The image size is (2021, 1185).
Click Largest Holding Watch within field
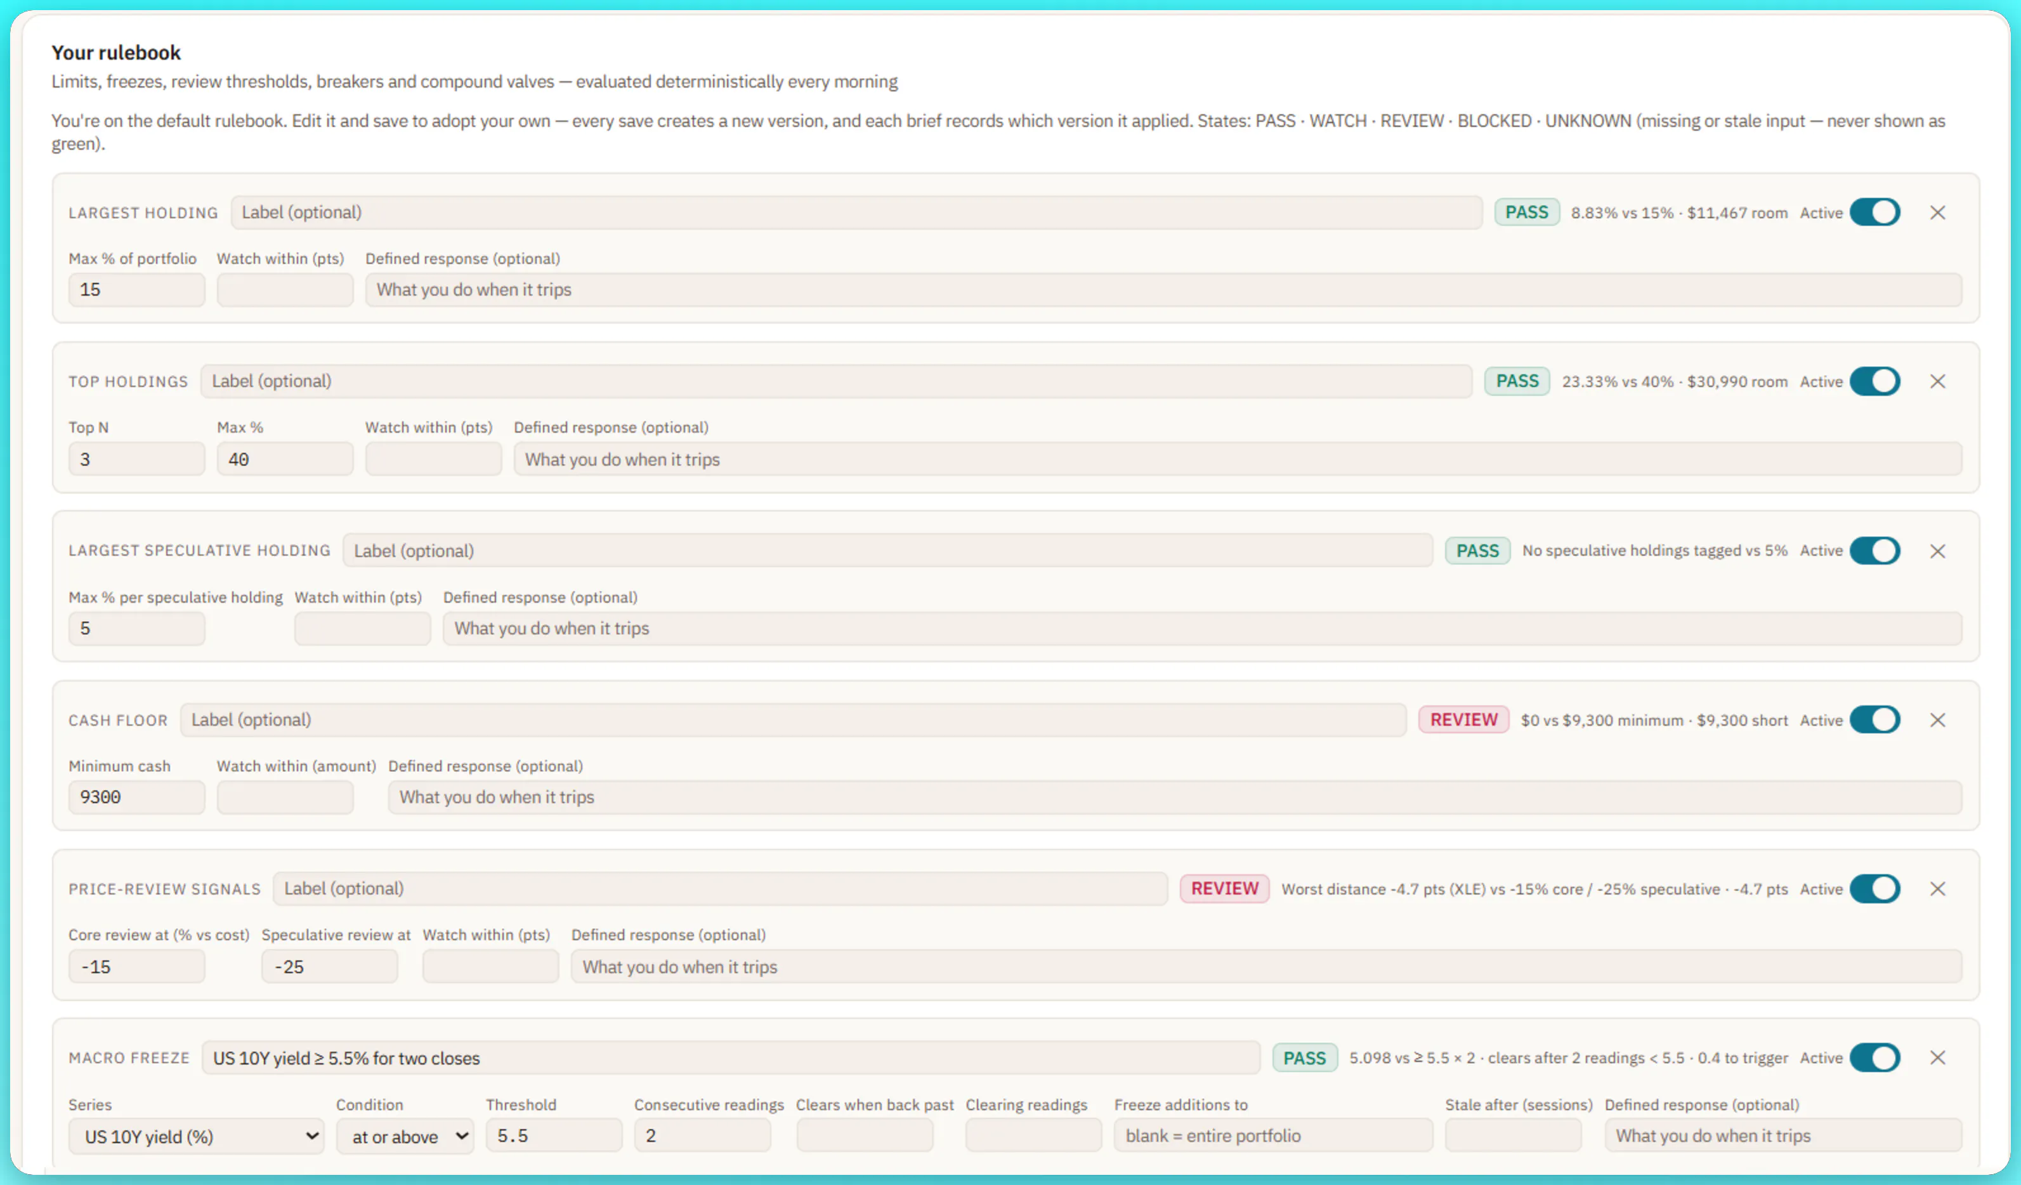tap(285, 289)
